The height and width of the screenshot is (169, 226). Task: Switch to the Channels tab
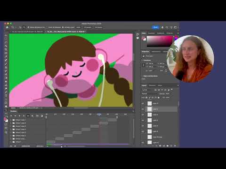152,85
